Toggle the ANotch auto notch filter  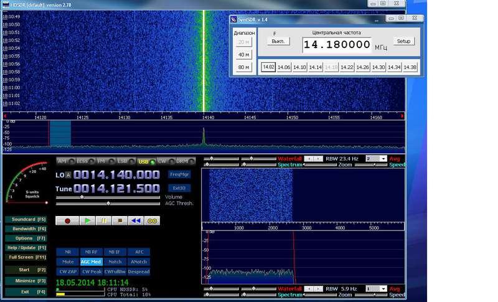click(139, 262)
